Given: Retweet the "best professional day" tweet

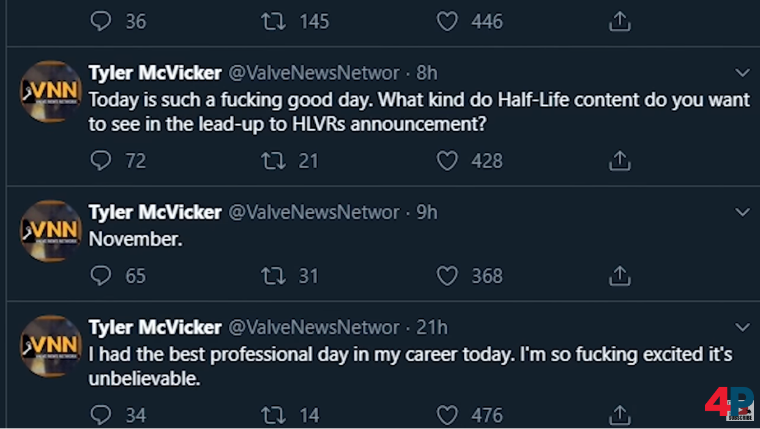Looking at the screenshot, I should click(x=273, y=416).
